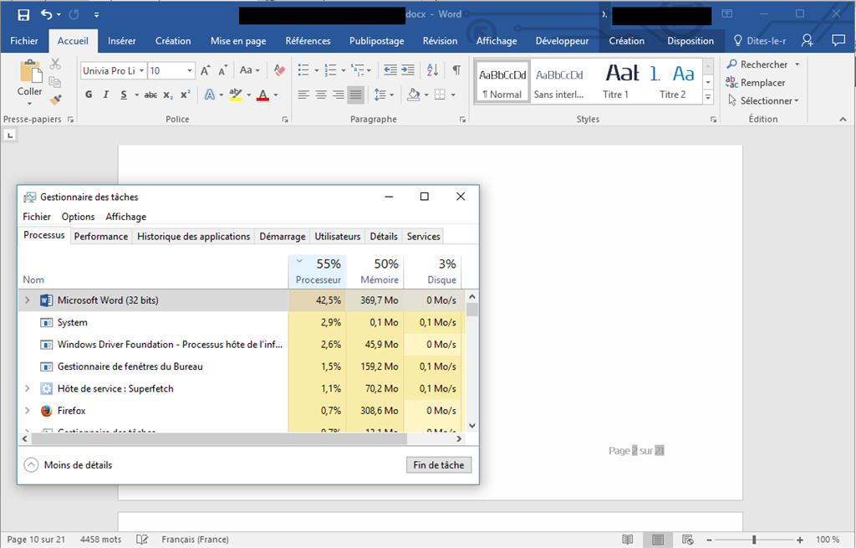Viewport: 856px width, 548px height.
Task: Increase paragraph indent
Action: (x=408, y=70)
